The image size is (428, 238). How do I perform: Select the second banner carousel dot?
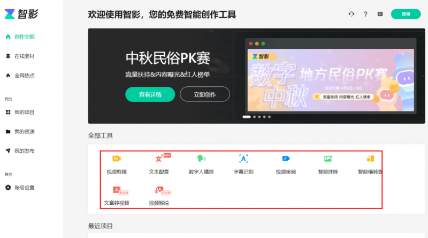[x=254, y=116]
